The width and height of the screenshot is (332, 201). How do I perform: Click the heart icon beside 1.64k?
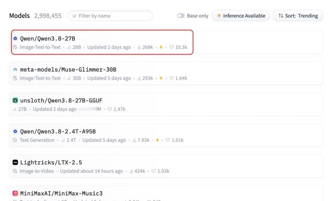coord(172,78)
